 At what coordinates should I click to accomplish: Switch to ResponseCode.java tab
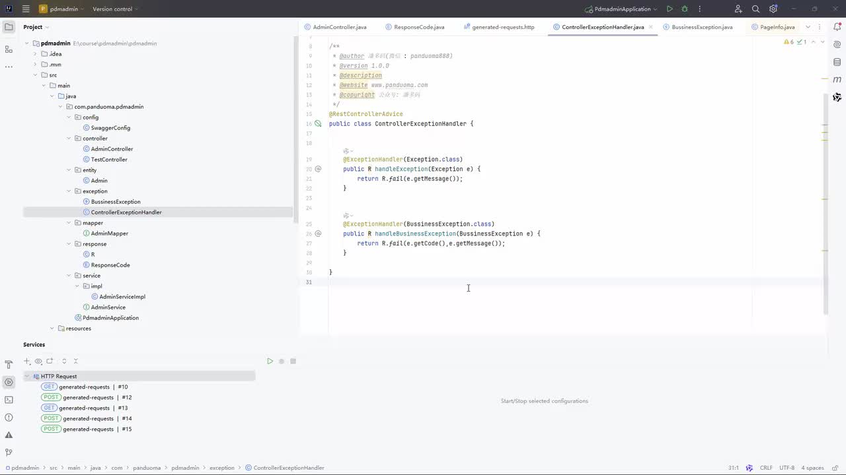tap(414, 27)
